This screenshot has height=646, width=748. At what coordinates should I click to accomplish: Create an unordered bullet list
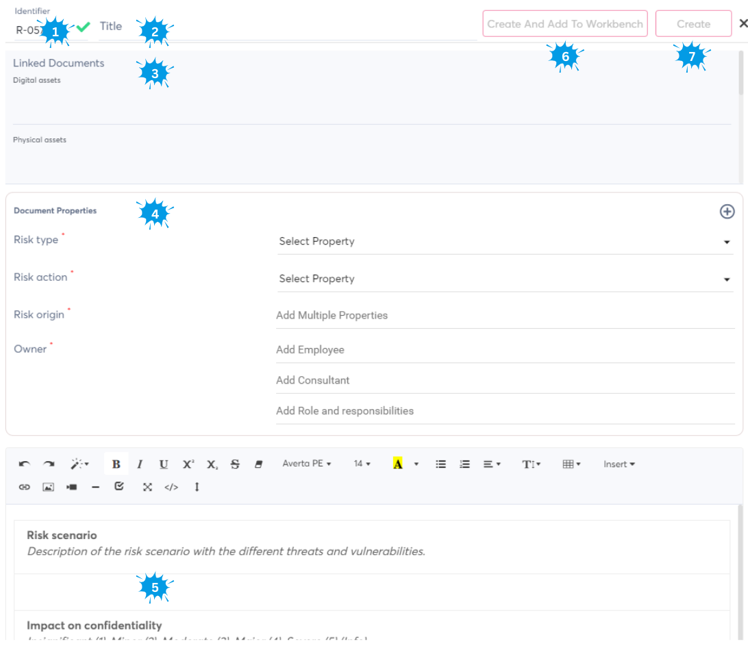pos(441,464)
